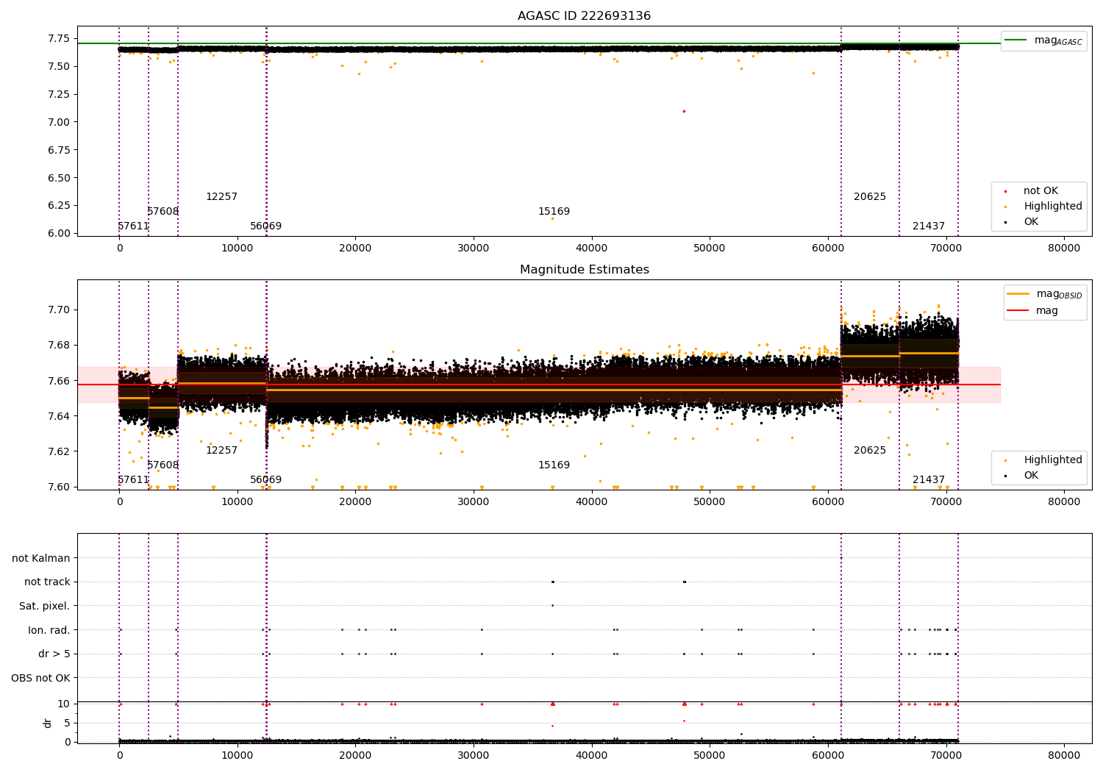Click obsid label 12257 in top panel

[221, 197]
